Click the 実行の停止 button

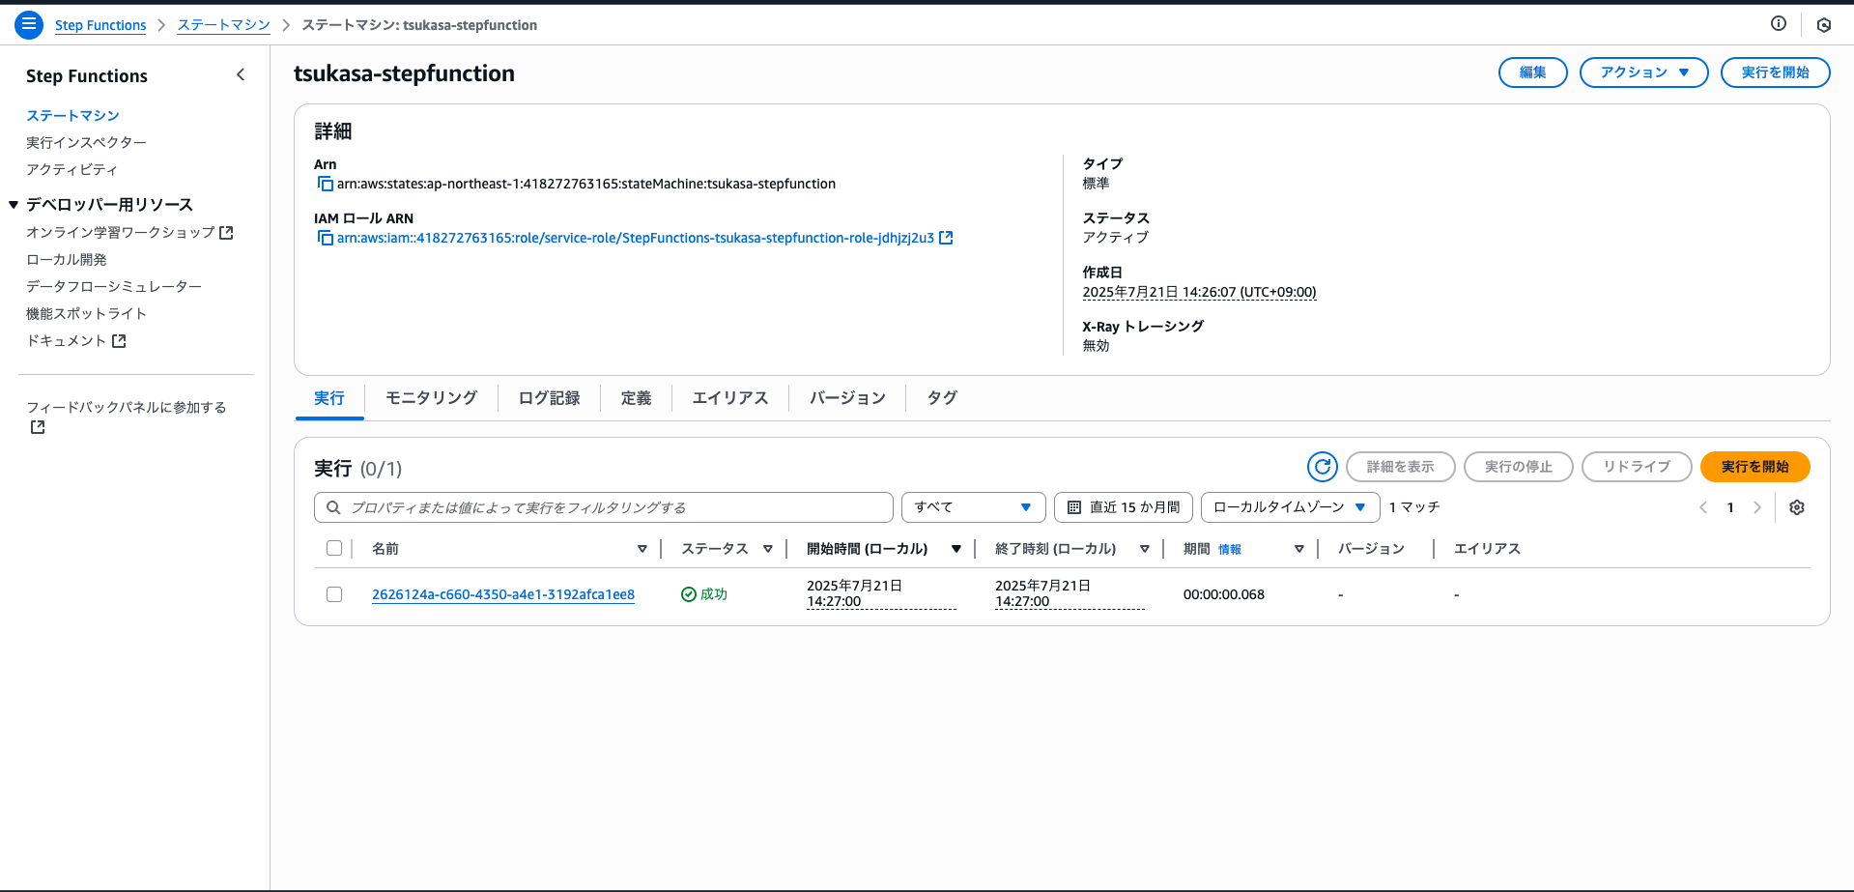(1518, 467)
